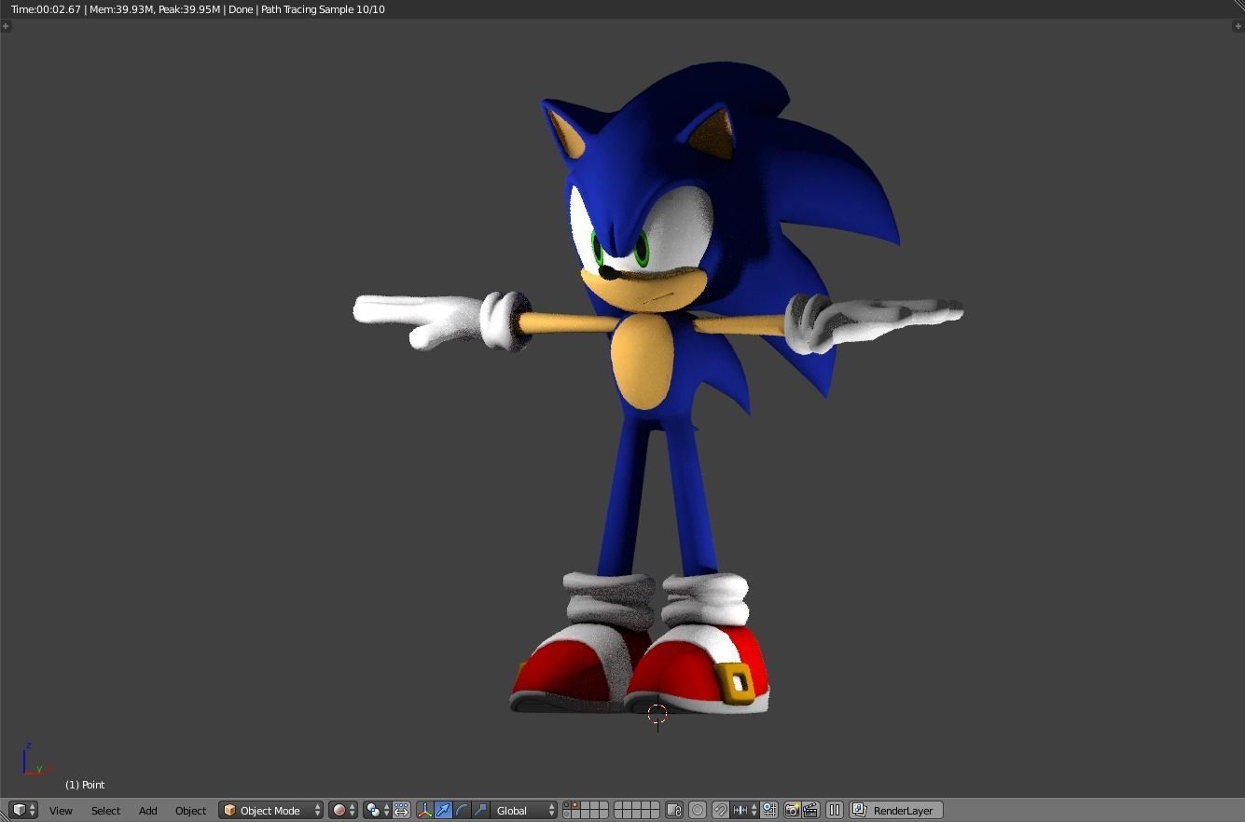Open the Add menu

[147, 810]
